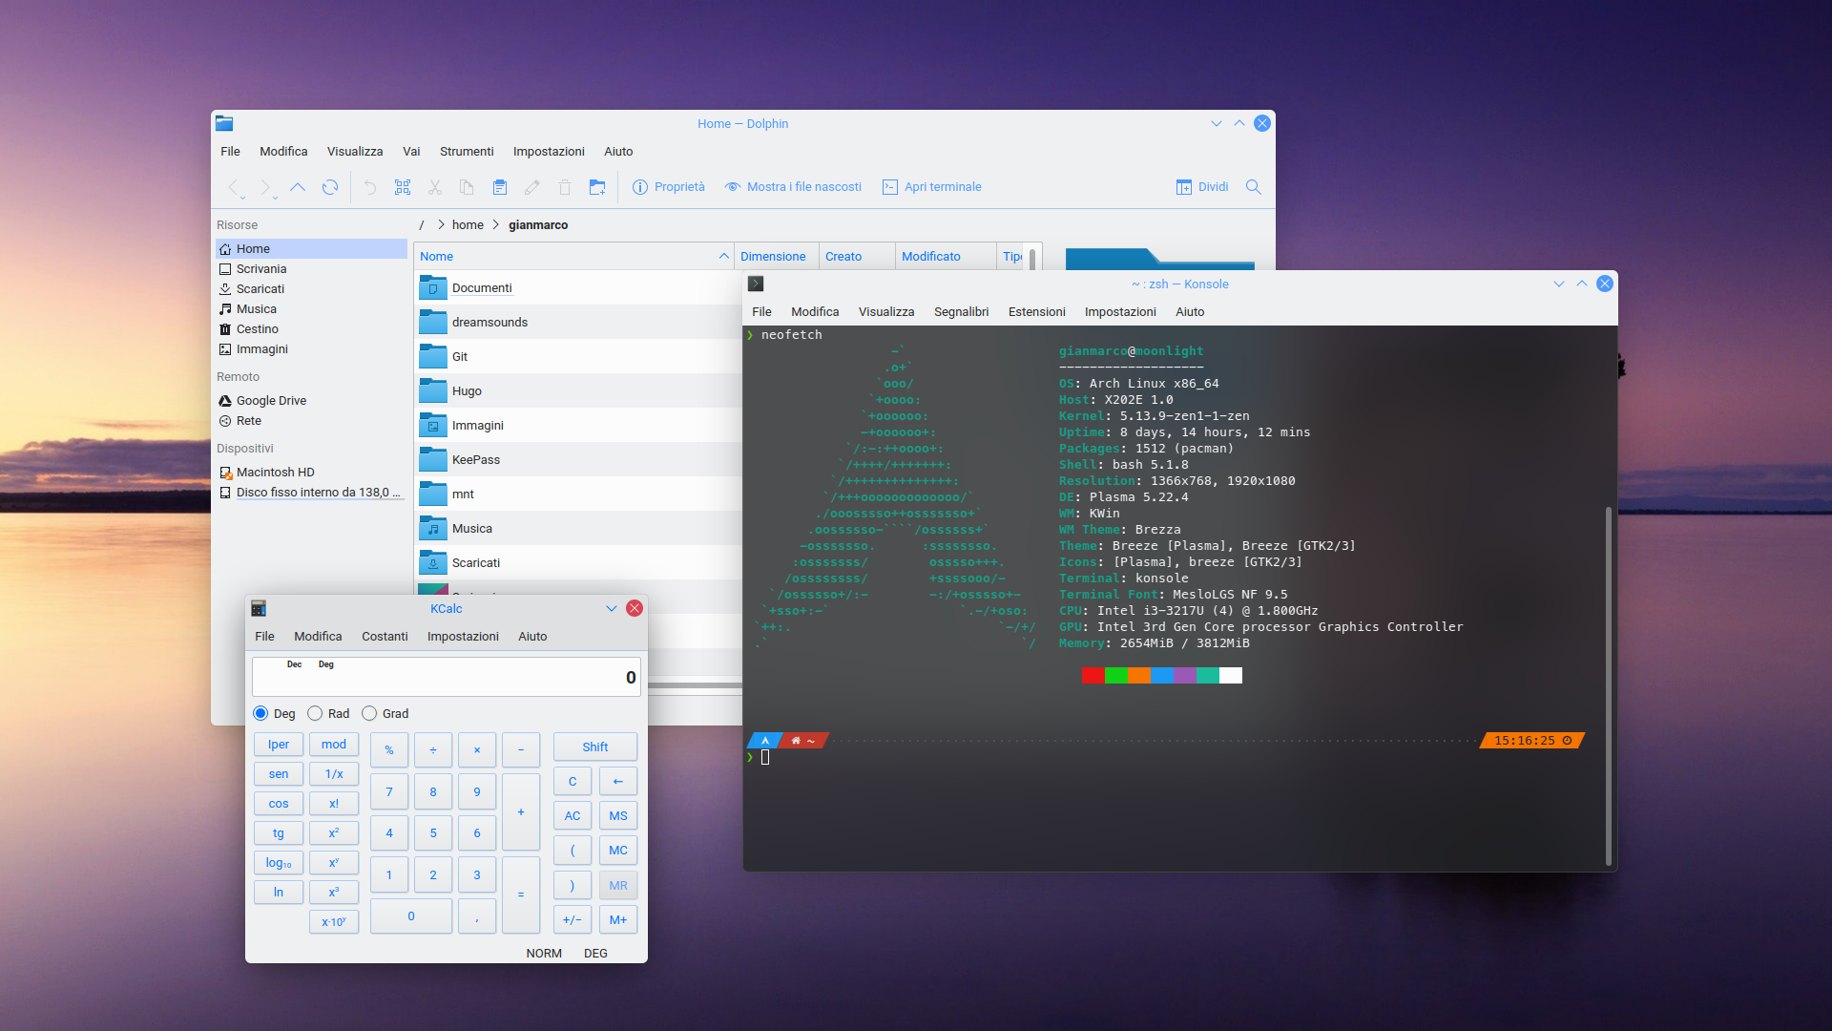Open the Dolphin search magnifier
1832x1031 pixels.
1254,187
